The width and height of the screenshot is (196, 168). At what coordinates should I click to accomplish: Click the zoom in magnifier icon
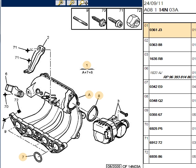(x=61, y=3)
